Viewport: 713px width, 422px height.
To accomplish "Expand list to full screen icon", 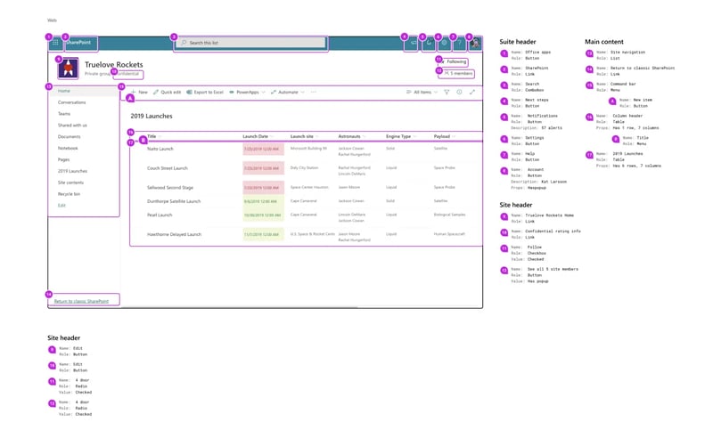I will pyautogui.click(x=472, y=92).
